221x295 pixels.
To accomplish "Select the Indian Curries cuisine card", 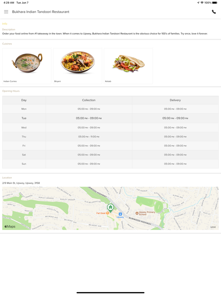I will click(27, 66).
